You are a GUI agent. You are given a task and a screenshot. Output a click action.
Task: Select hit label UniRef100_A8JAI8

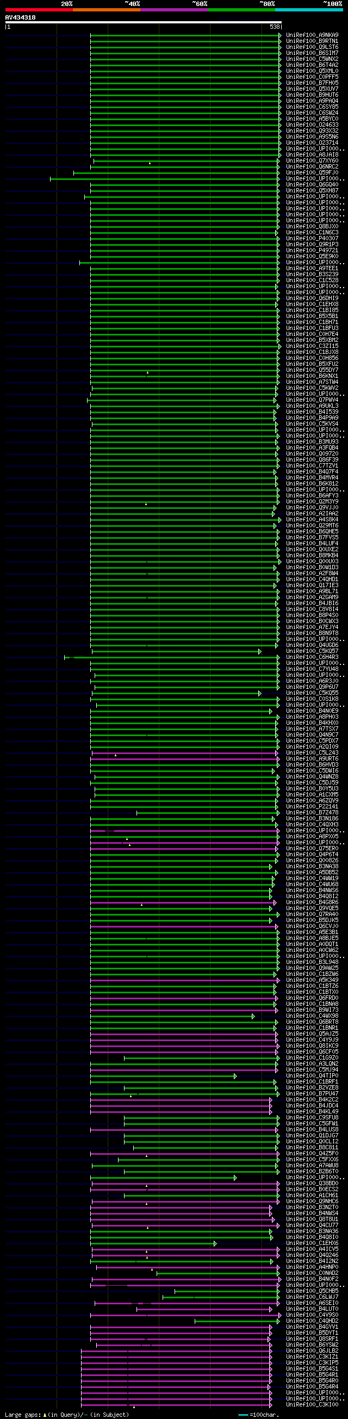click(312, 155)
